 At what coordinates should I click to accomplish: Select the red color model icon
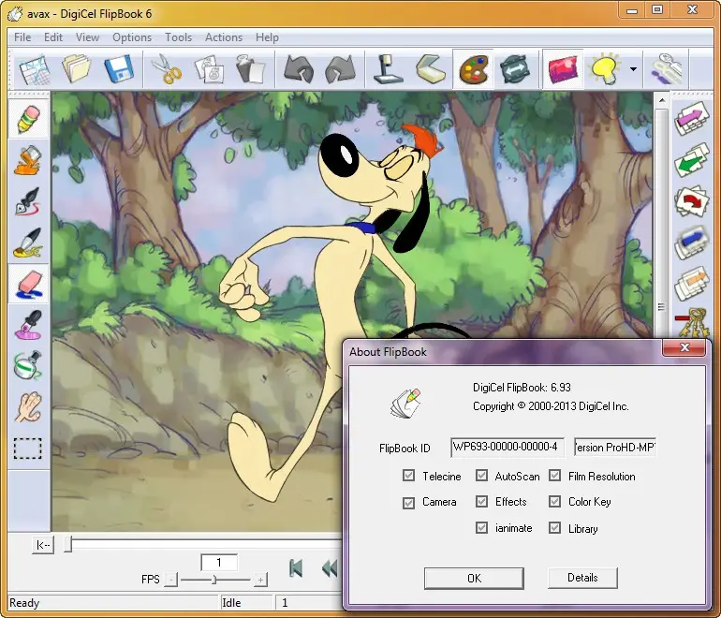563,69
